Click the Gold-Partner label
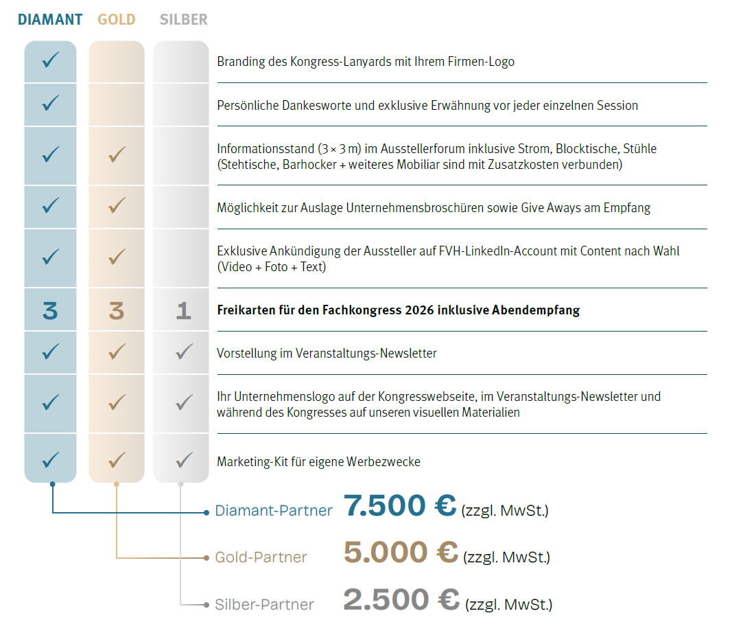The width and height of the screenshot is (732, 635). pos(261,557)
